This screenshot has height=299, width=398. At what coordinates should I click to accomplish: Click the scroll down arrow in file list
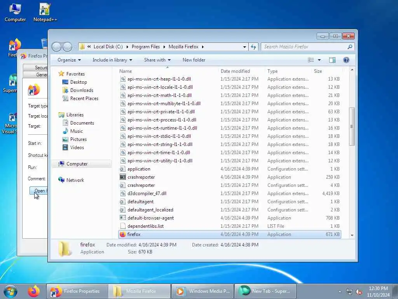352,235
